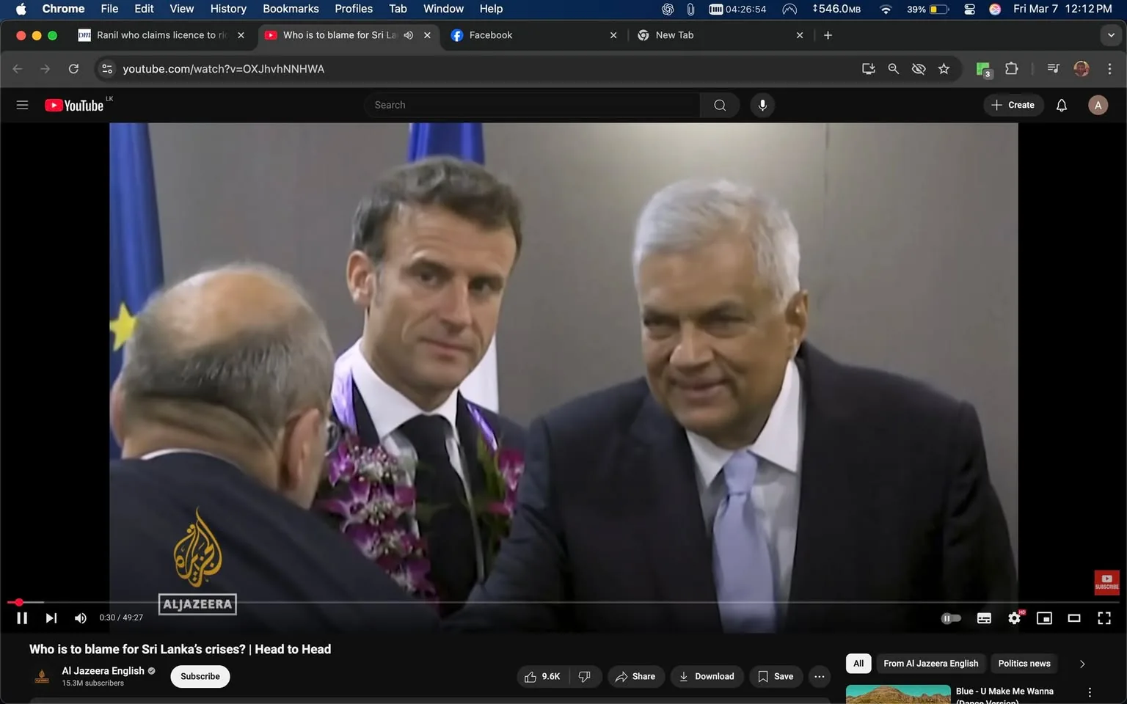Adjust the volume icon to mute
This screenshot has height=704, width=1127.
click(x=80, y=617)
